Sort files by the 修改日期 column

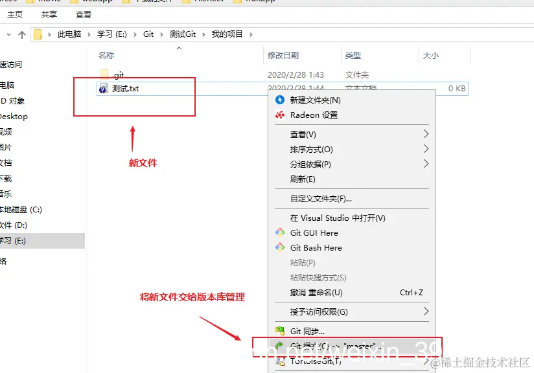pos(281,56)
